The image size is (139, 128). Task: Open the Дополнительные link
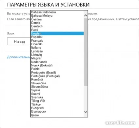tap(19, 57)
